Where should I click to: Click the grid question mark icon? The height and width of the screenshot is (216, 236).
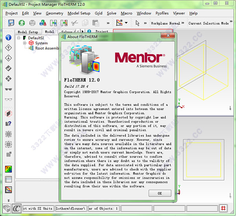(x=8, y=123)
